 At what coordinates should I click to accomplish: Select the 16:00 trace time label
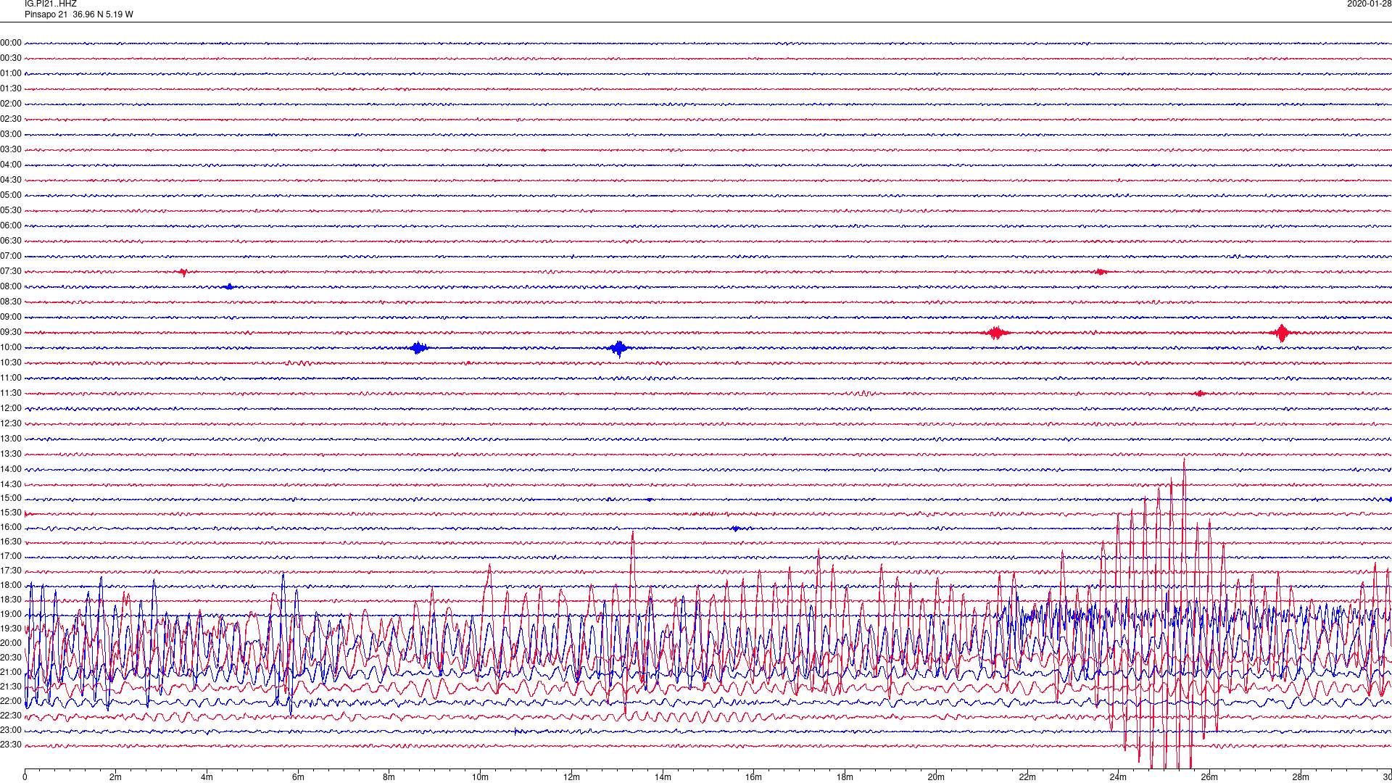pyautogui.click(x=11, y=528)
